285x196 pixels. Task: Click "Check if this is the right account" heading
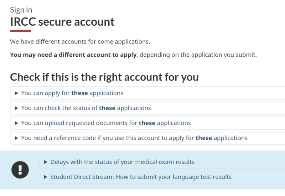(x=104, y=77)
